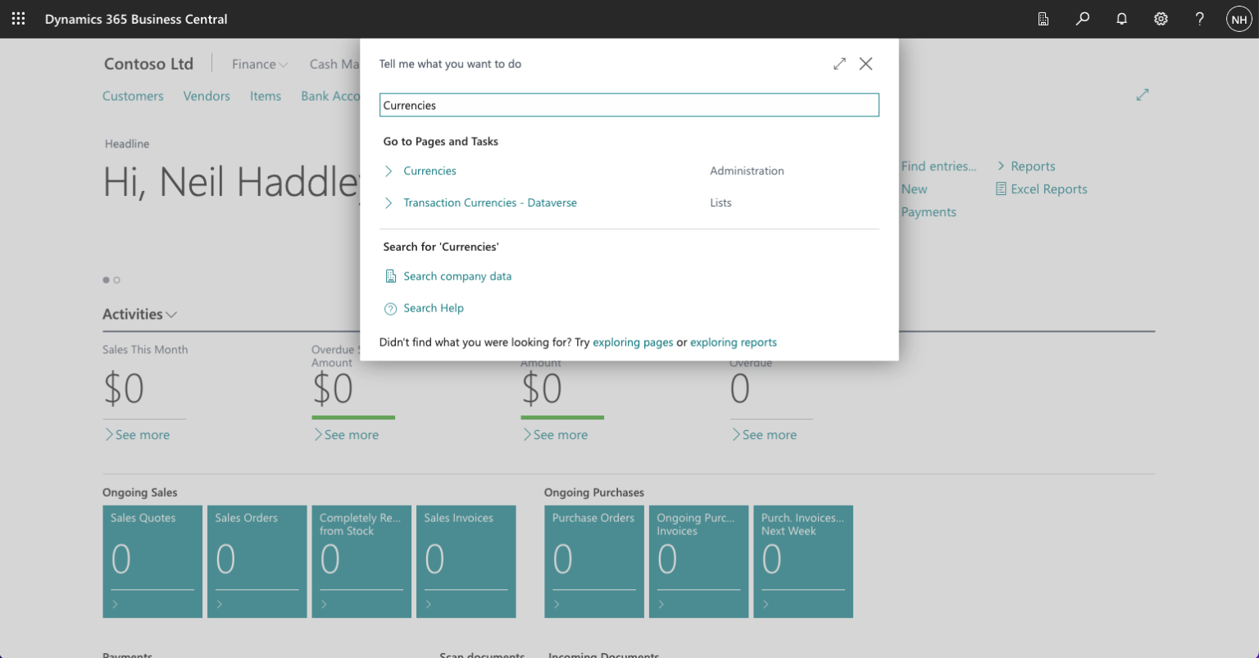
Task: Open the Purchase Orders tile
Action: pos(594,561)
